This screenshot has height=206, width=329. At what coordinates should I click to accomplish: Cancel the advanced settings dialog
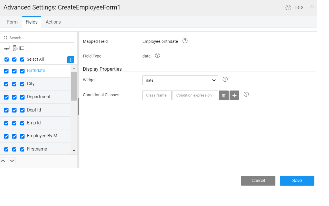pos(258,181)
